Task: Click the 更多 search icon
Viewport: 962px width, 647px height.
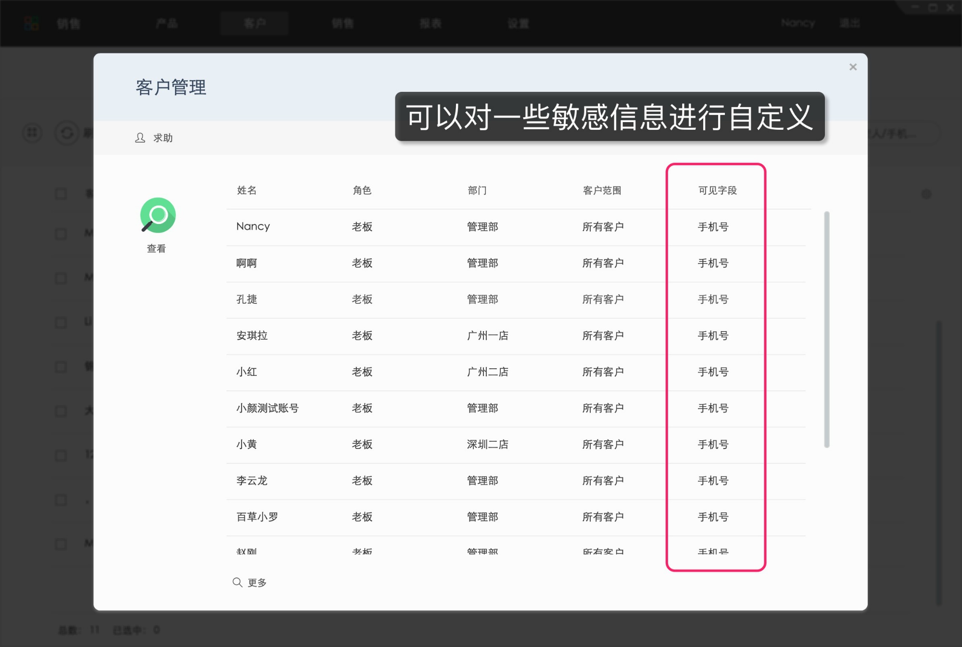Action: point(237,583)
